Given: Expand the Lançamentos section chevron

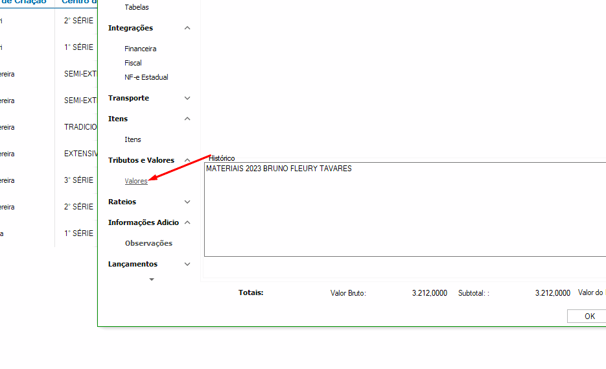Looking at the screenshot, I should click(x=187, y=265).
